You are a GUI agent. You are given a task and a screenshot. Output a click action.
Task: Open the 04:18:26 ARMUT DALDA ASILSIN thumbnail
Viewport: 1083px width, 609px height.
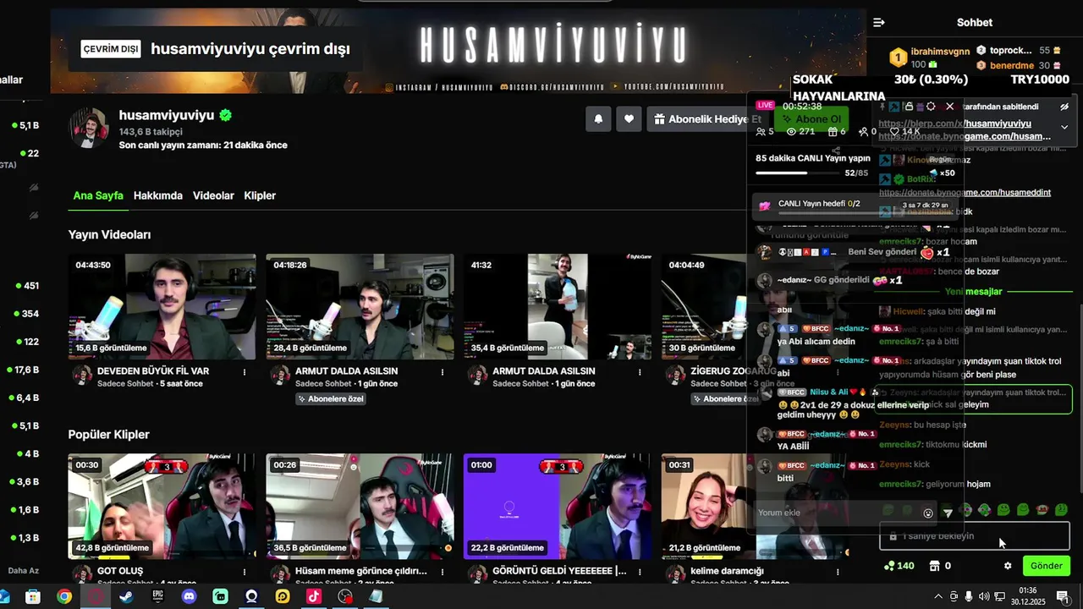pos(360,306)
